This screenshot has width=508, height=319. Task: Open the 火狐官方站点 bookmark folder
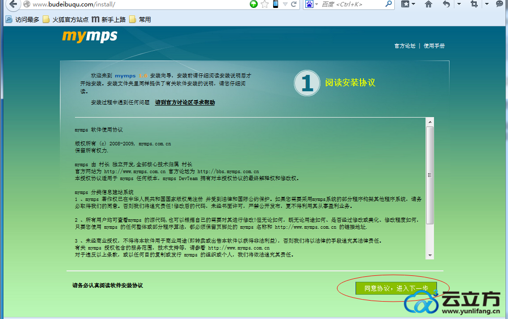point(66,19)
